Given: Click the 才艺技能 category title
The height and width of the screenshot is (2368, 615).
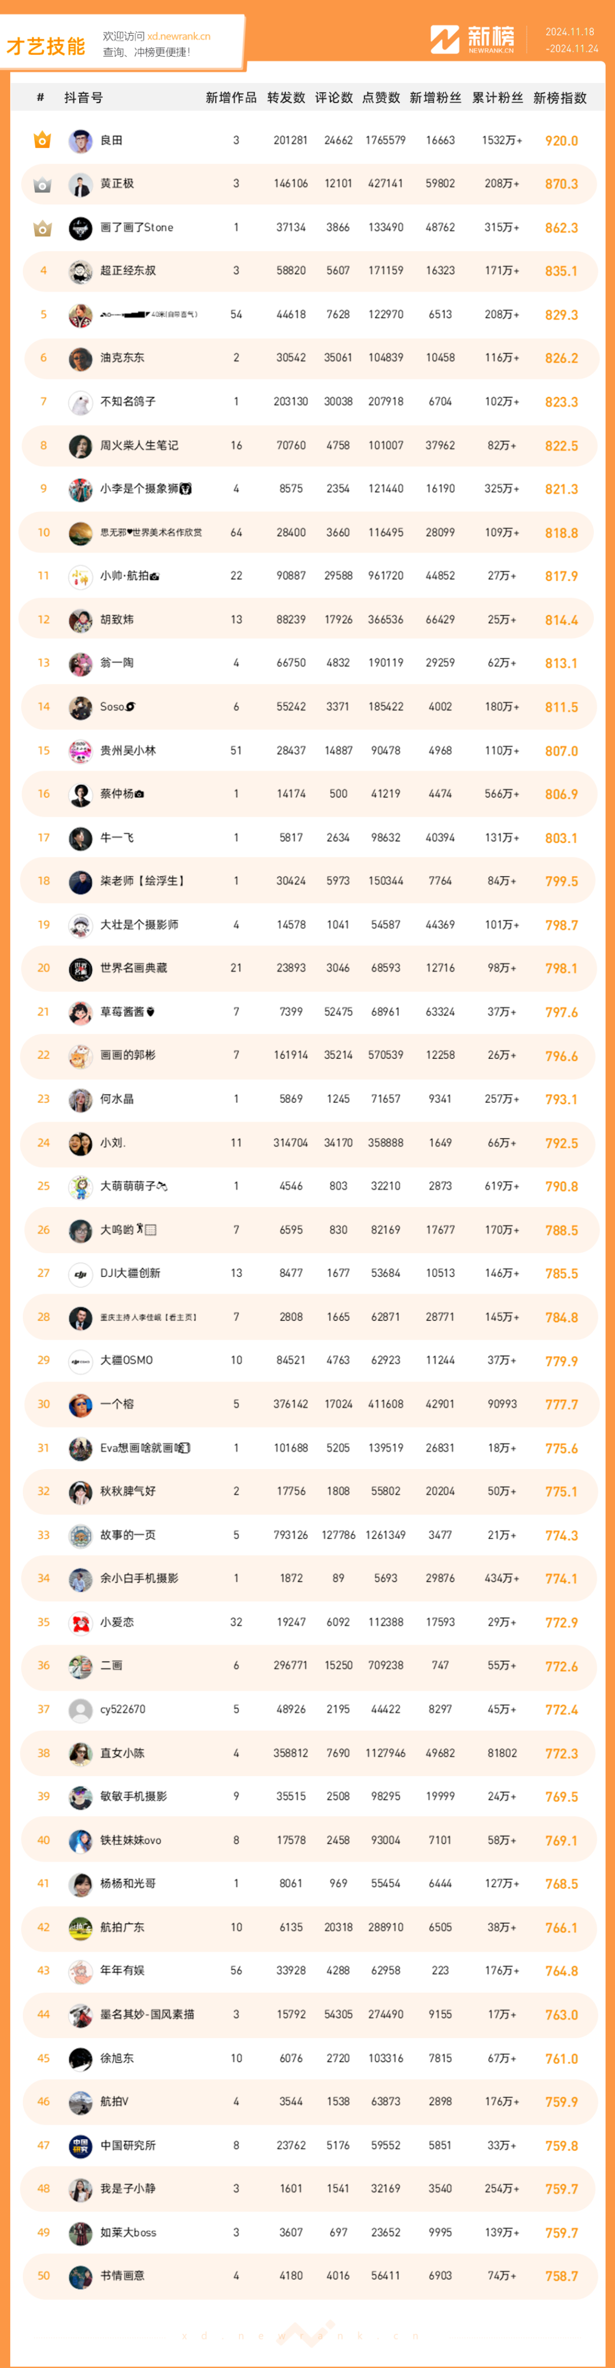Looking at the screenshot, I should pyautogui.click(x=46, y=46).
